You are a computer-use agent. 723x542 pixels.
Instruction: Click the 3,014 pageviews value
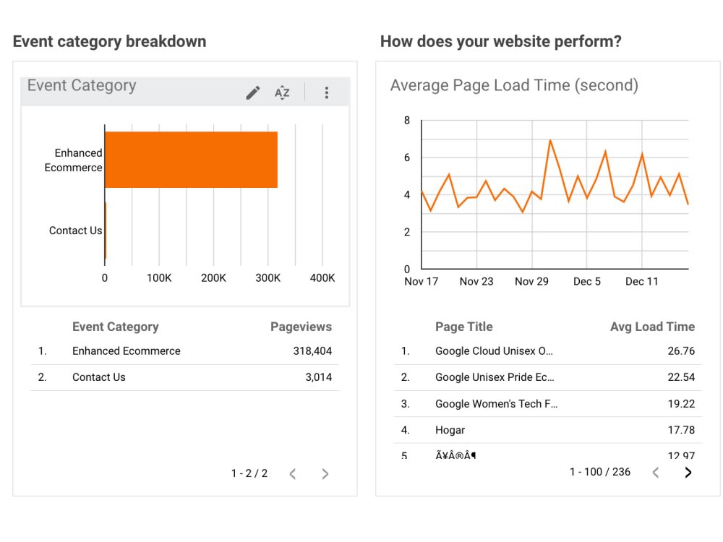tap(319, 377)
